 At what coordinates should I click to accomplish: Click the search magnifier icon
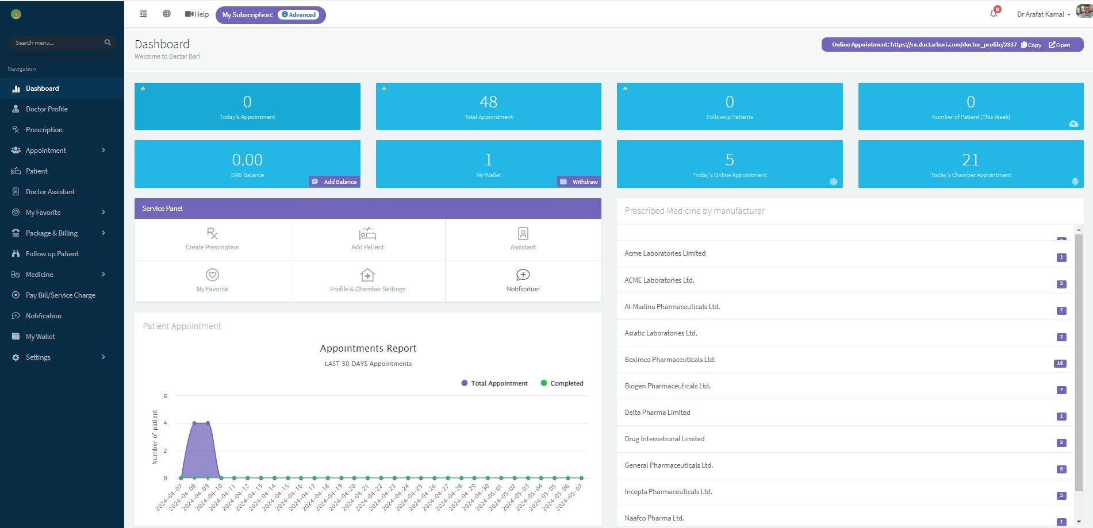pos(108,43)
